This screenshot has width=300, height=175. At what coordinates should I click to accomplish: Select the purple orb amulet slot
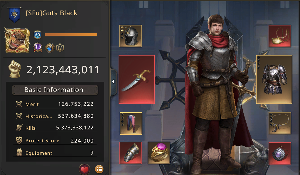coord(280,153)
